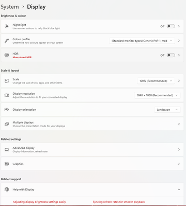The image size is (186, 206).
Task: Open the Advanced display page
Action: click(x=92, y=149)
